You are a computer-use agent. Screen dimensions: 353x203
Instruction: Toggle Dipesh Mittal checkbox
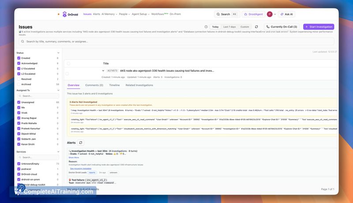pyautogui.click(x=19, y=133)
